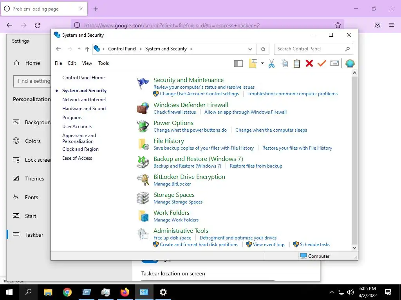Open the Firefox hamburger menu

click(392, 25)
